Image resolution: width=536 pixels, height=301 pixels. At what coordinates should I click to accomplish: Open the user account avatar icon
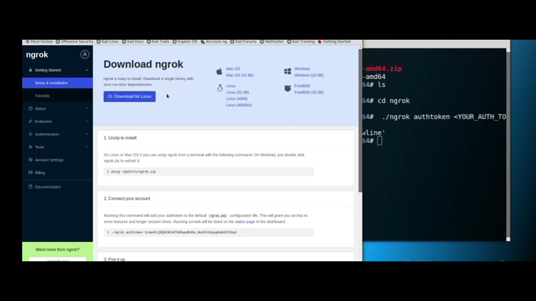click(85, 54)
